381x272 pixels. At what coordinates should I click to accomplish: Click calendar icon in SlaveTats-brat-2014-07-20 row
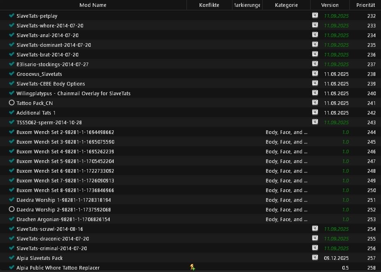(315, 54)
